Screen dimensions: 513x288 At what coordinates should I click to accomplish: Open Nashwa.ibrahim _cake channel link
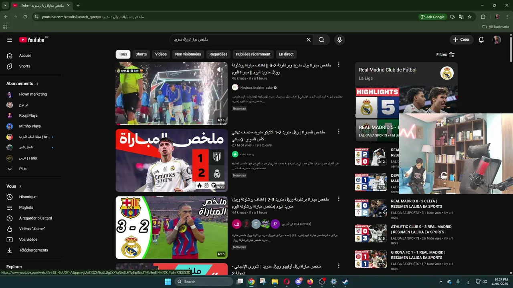click(256, 88)
